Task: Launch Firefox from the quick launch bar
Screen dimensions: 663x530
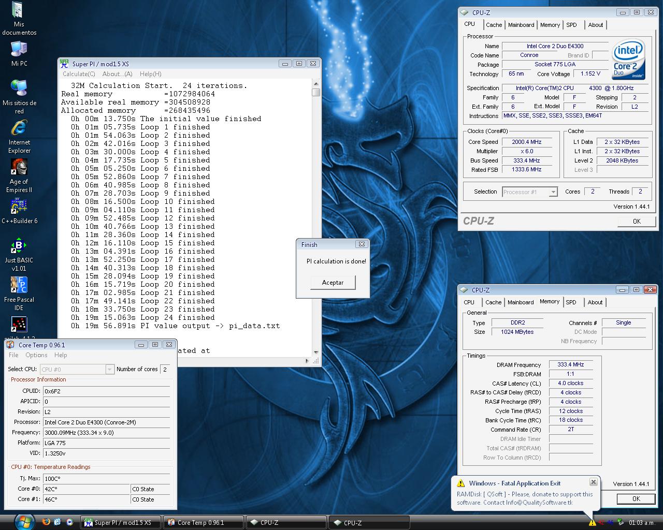Action: click(46, 522)
